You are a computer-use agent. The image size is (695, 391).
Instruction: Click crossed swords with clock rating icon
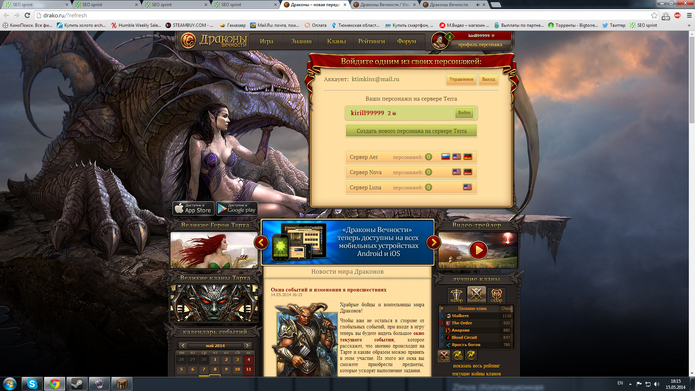(444, 356)
